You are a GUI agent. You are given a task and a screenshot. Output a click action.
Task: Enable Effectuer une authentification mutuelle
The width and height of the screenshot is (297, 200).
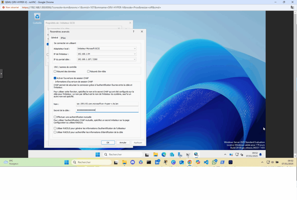[x=55, y=117]
